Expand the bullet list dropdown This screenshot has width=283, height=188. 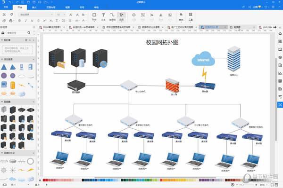pos(64,21)
